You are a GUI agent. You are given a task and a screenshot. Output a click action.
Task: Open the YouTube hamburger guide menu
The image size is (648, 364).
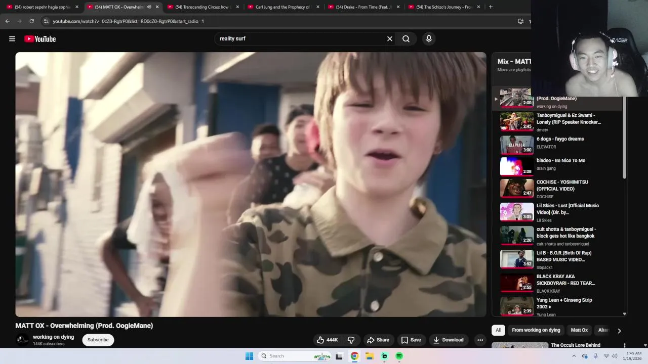(x=12, y=39)
